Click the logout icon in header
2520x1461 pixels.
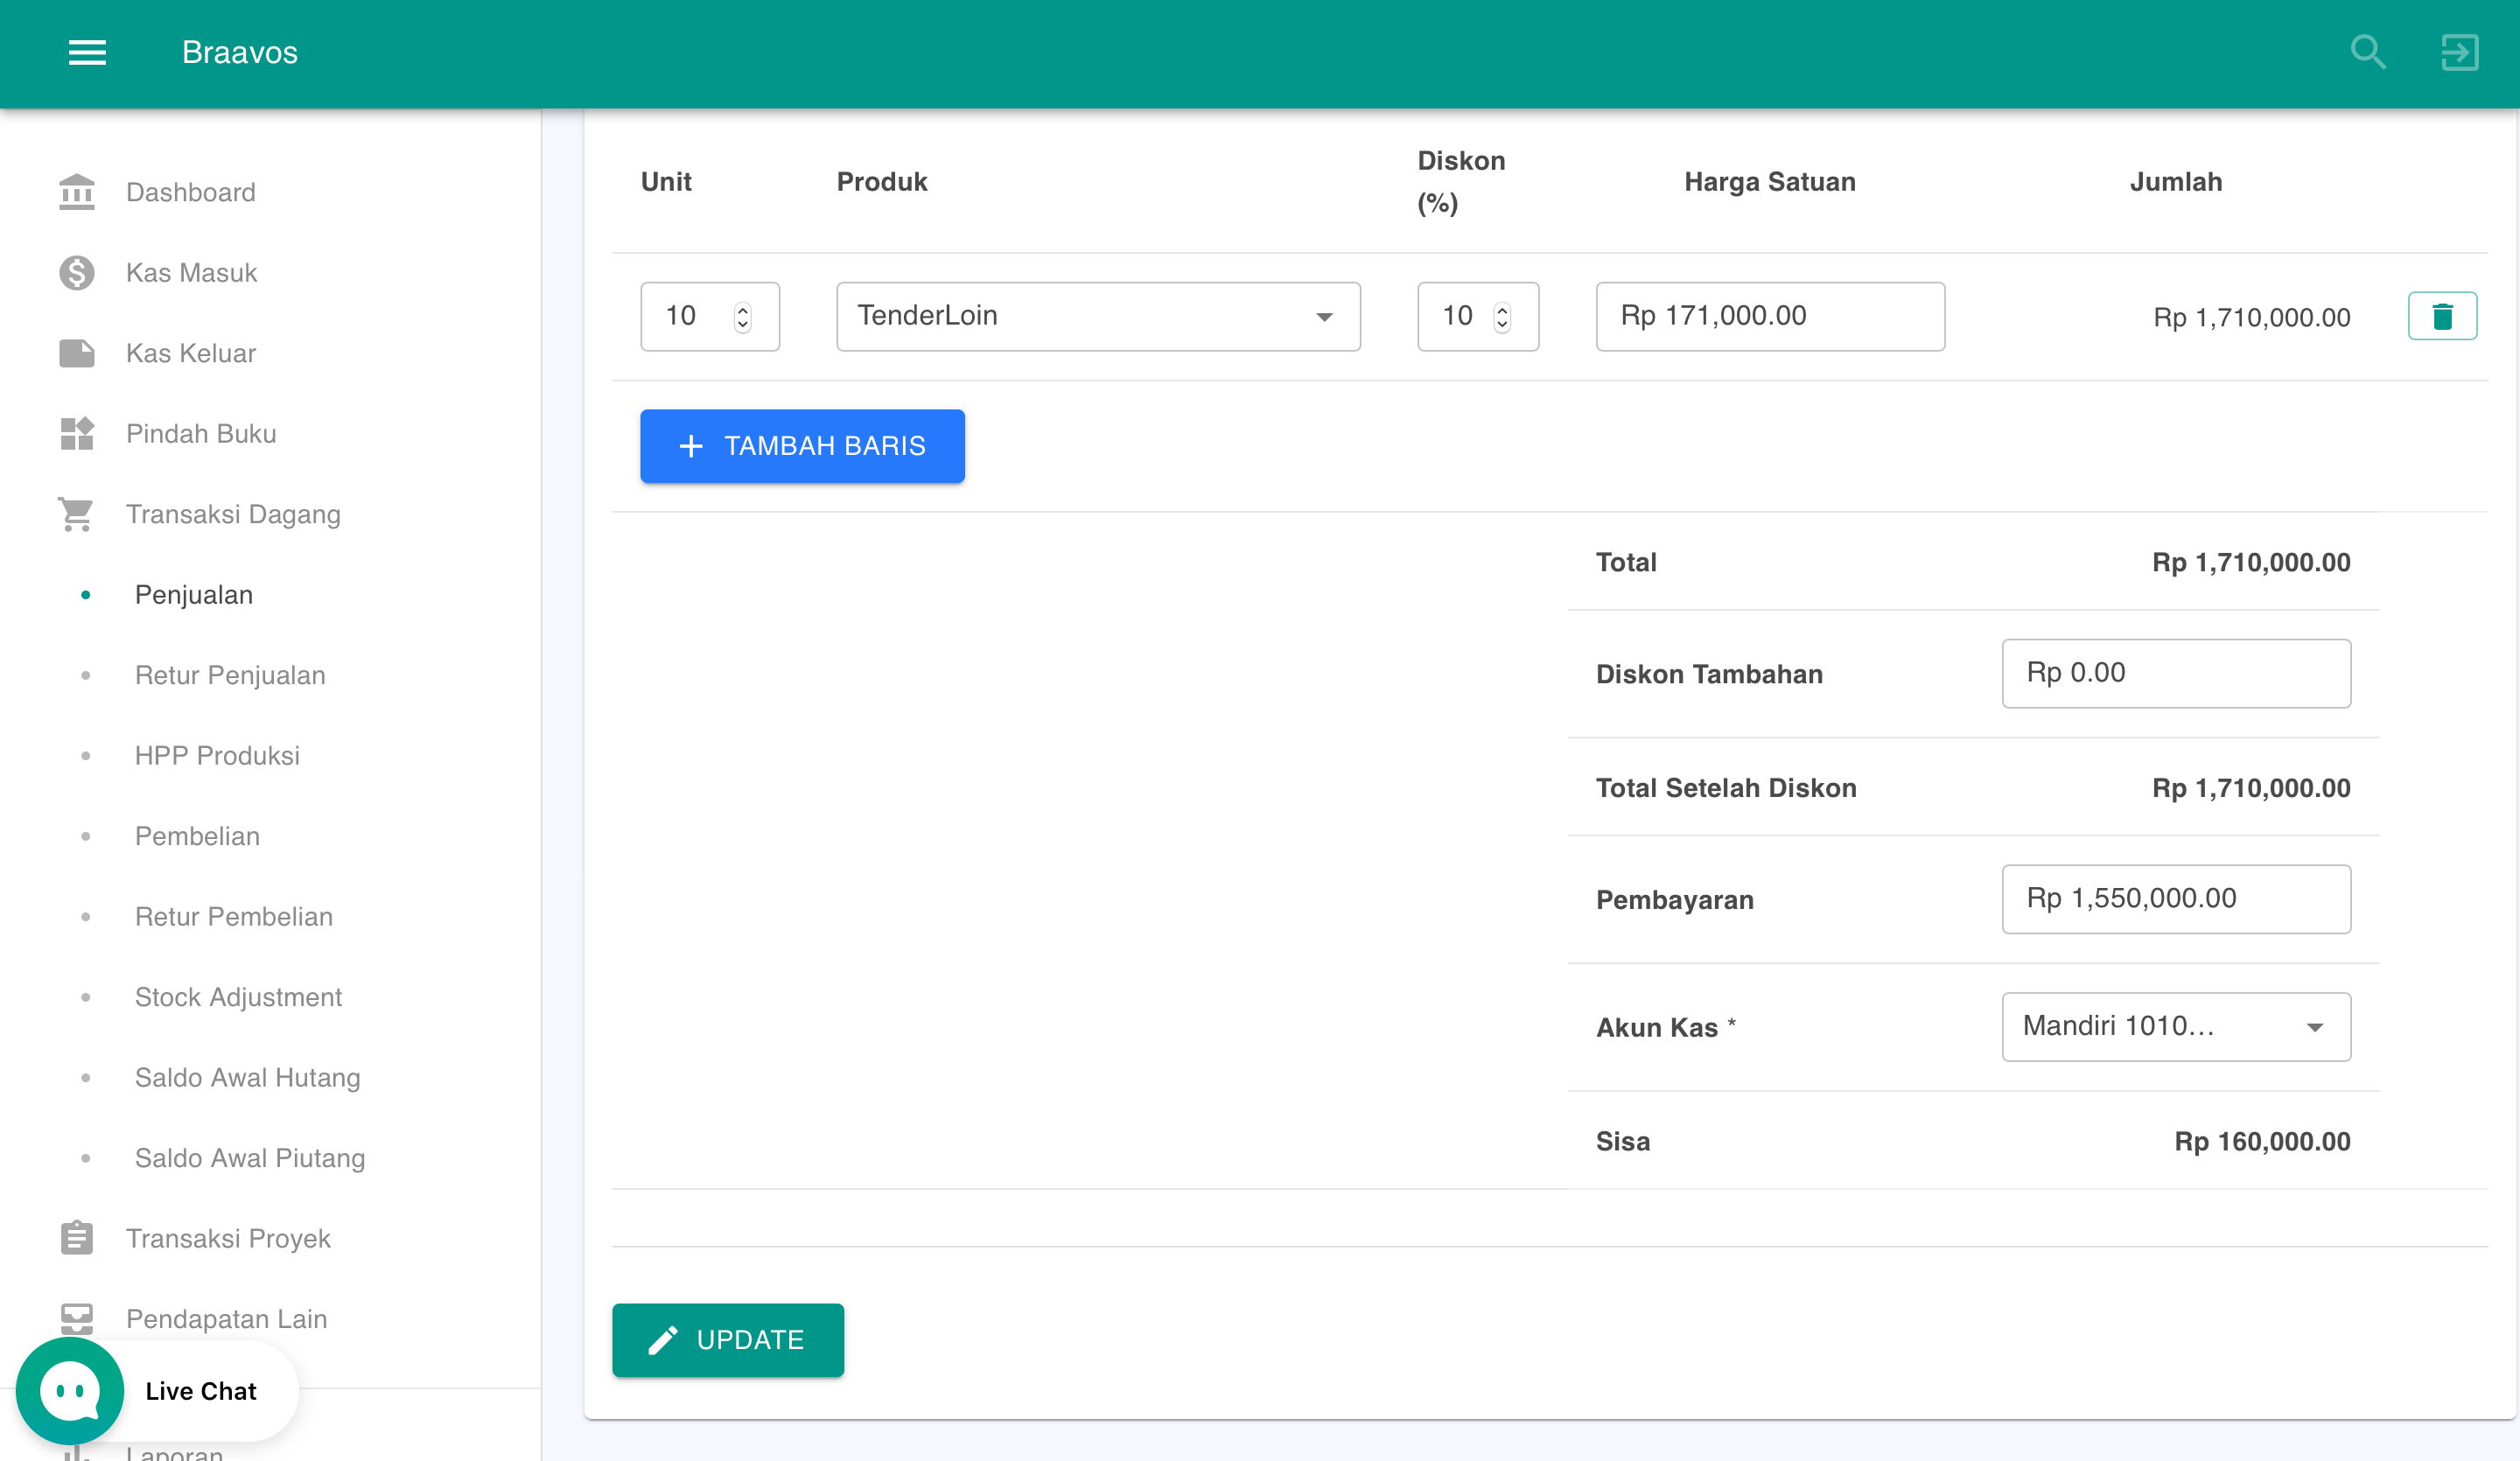(x=2459, y=52)
